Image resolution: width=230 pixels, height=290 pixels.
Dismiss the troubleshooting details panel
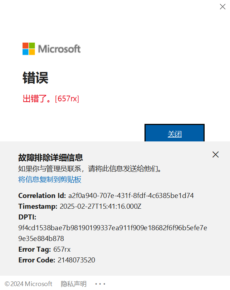tap(215, 154)
